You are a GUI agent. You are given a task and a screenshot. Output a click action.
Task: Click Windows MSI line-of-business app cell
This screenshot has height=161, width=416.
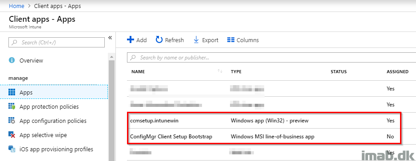coord(273,137)
